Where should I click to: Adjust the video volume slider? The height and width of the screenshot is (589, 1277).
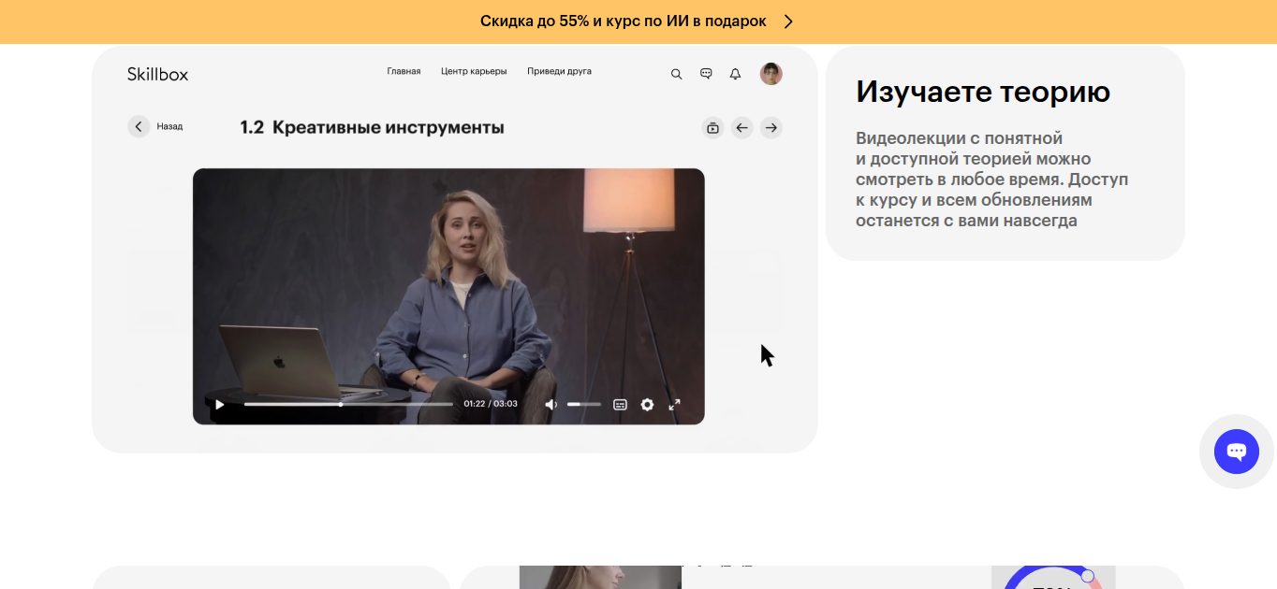[x=584, y=405]
